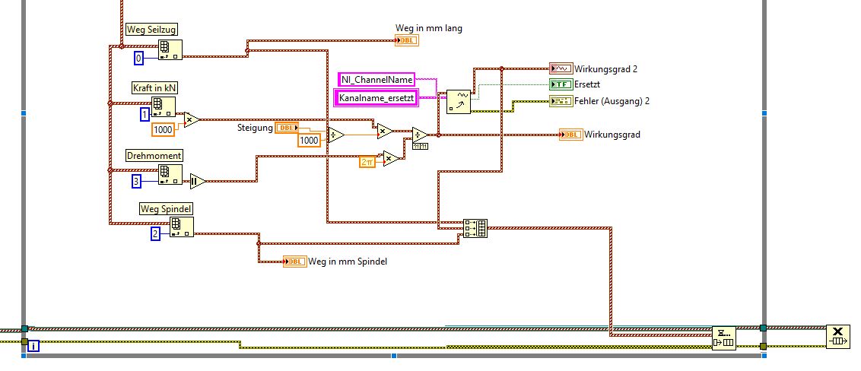Click the Weg in mm Spindel label
861x371 pixels.
point(348,262)
